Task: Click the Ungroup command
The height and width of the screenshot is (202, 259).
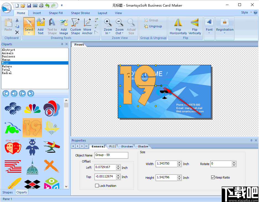Action: tap(153, 26)
